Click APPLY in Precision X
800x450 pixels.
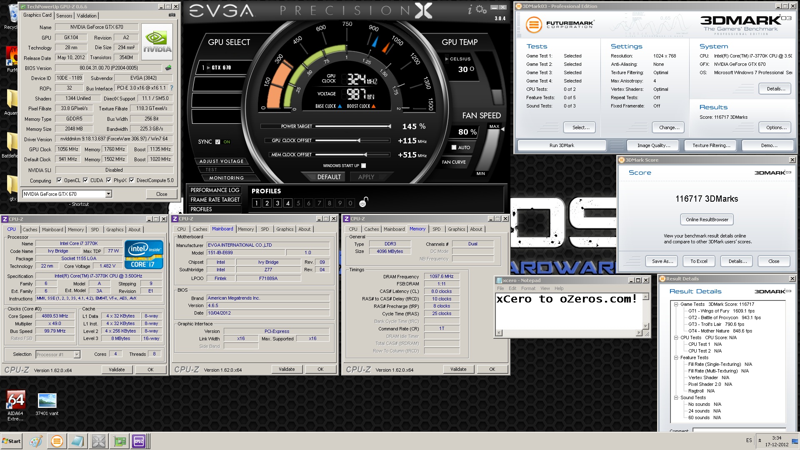click(366, 177)
